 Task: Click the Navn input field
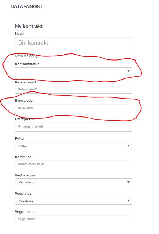73,43
